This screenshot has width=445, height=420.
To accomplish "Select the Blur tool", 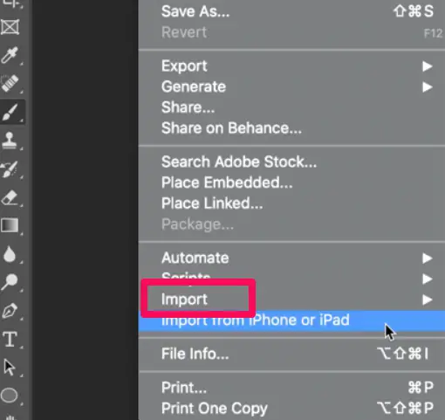I will coord(10,254).
